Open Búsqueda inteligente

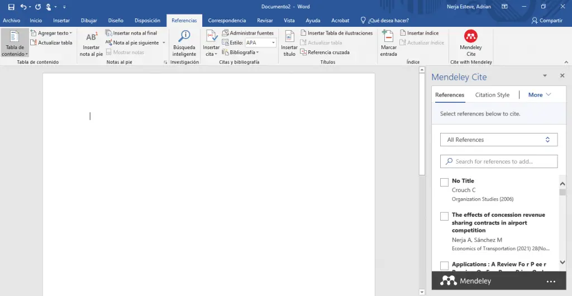click(x=184, y=44)
